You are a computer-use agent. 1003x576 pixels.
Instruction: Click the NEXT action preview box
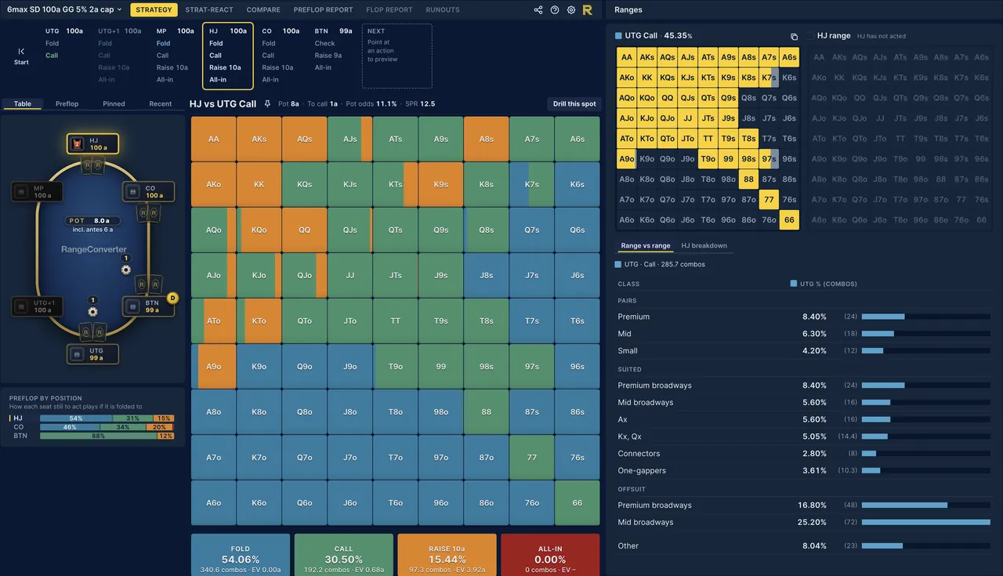point(397,56)
